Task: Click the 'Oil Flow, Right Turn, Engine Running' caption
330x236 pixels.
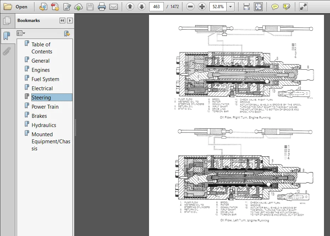Action: point(245,117)
